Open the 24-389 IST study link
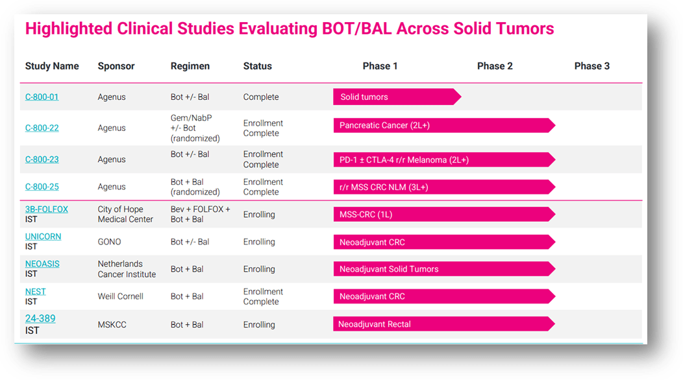 (40, 318)
